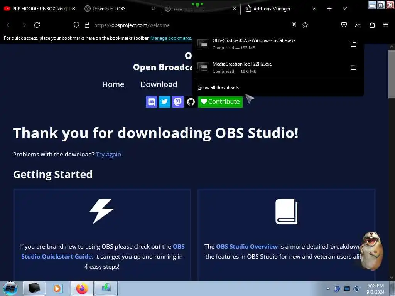The image size is (395, 296).
Task: Show MediaCreationTool file in folder
Action: pyautogui.click(x=353, y=67)
